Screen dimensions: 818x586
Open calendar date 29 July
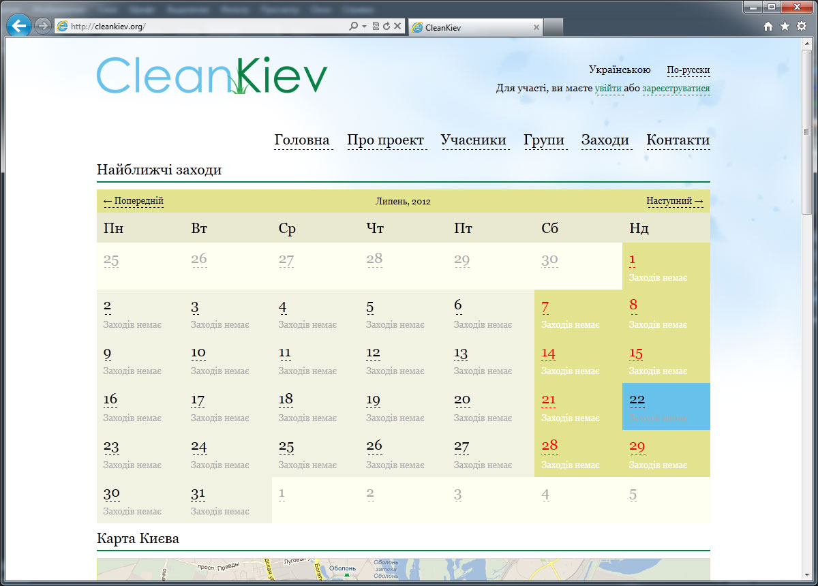coord(637,447)
